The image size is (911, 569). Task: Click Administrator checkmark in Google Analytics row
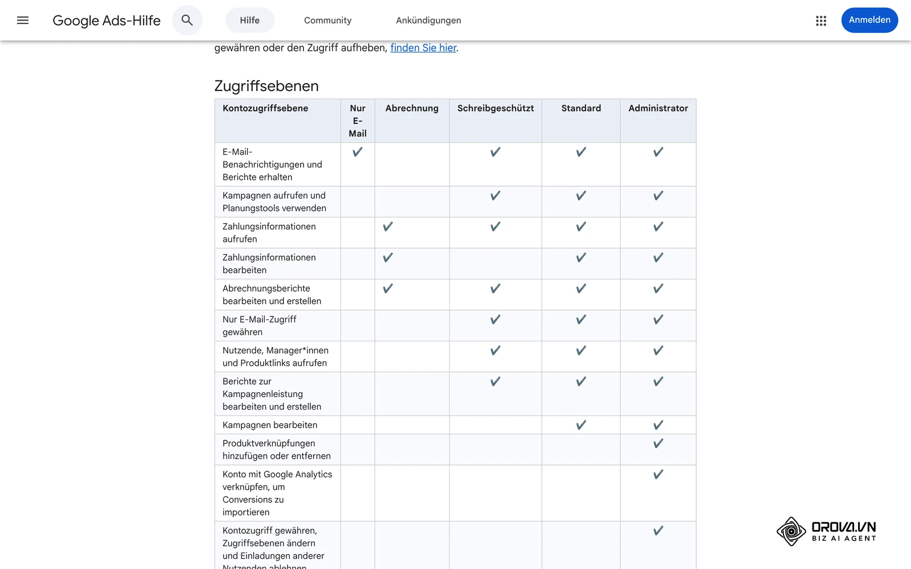coord(658,475)
